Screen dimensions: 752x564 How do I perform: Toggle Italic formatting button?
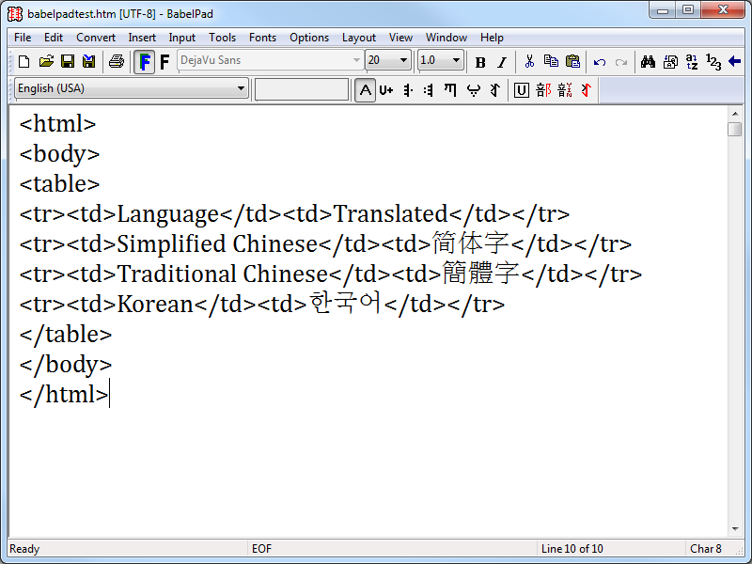(501, 62)
